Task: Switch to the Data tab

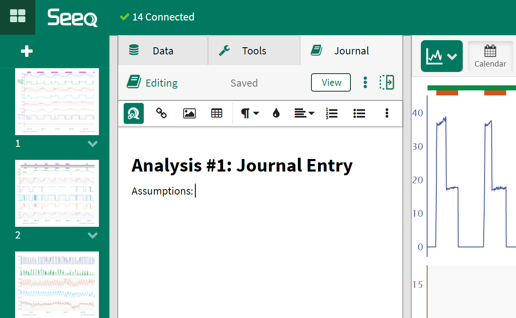Action: pos(163,51)
